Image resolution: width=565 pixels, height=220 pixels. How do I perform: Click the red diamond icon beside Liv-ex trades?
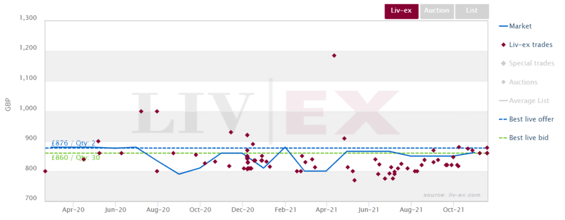[503, 45]
